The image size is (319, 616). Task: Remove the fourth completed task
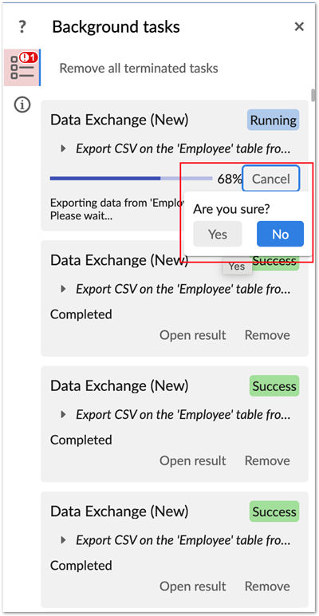point(267,586)
